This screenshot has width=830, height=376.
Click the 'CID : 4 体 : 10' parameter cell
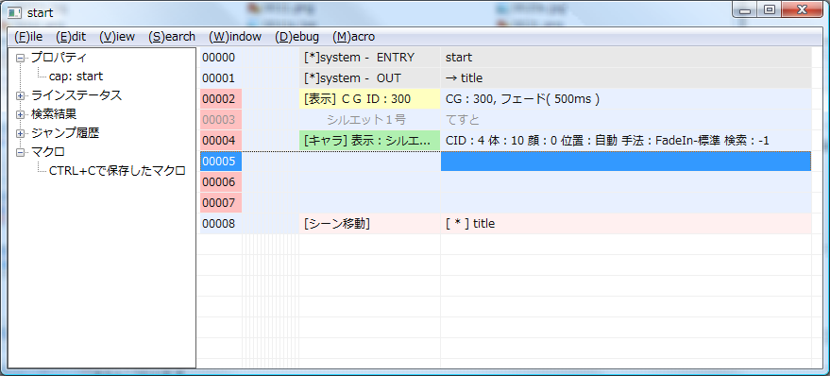coord(626,141)
